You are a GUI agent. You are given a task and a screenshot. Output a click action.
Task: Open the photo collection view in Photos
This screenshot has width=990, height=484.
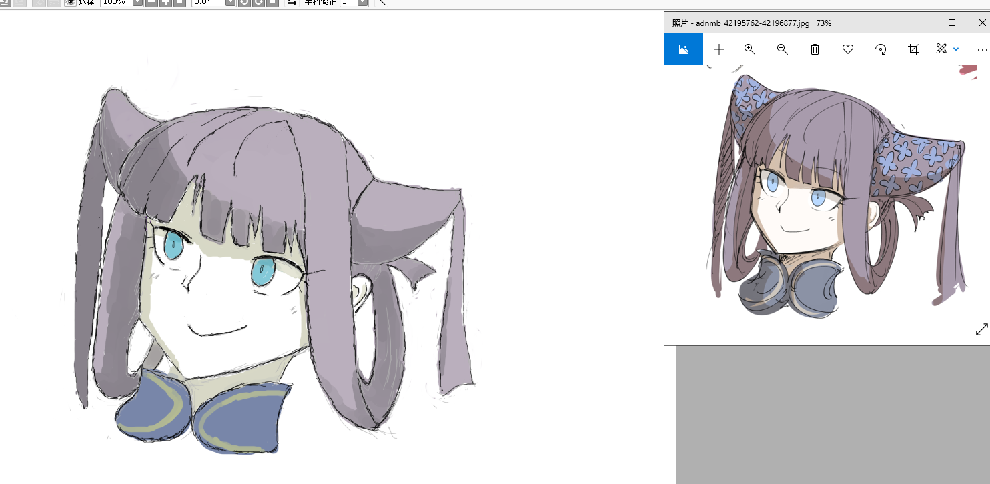(683, 49)
